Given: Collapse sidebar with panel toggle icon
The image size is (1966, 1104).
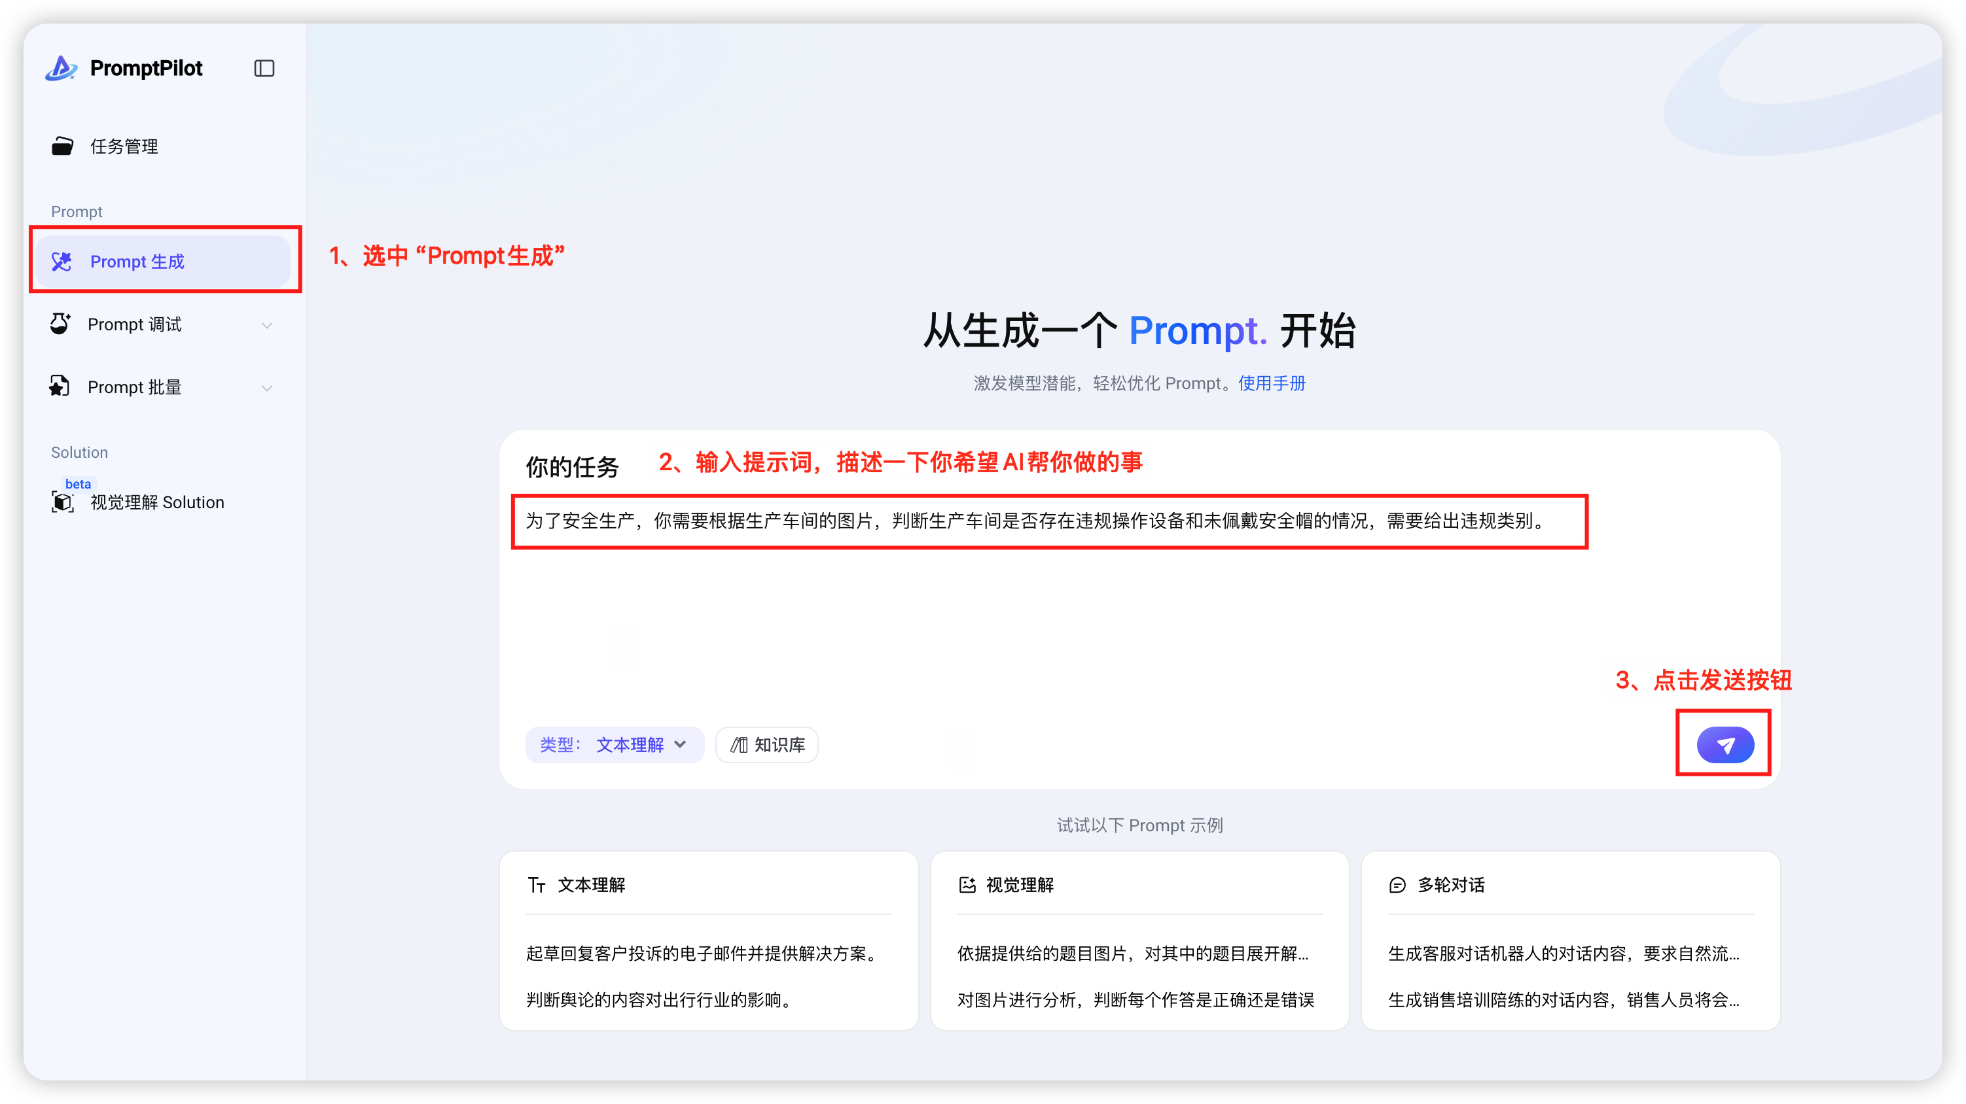Looking at the screenshot, I should tap(264, 69).
